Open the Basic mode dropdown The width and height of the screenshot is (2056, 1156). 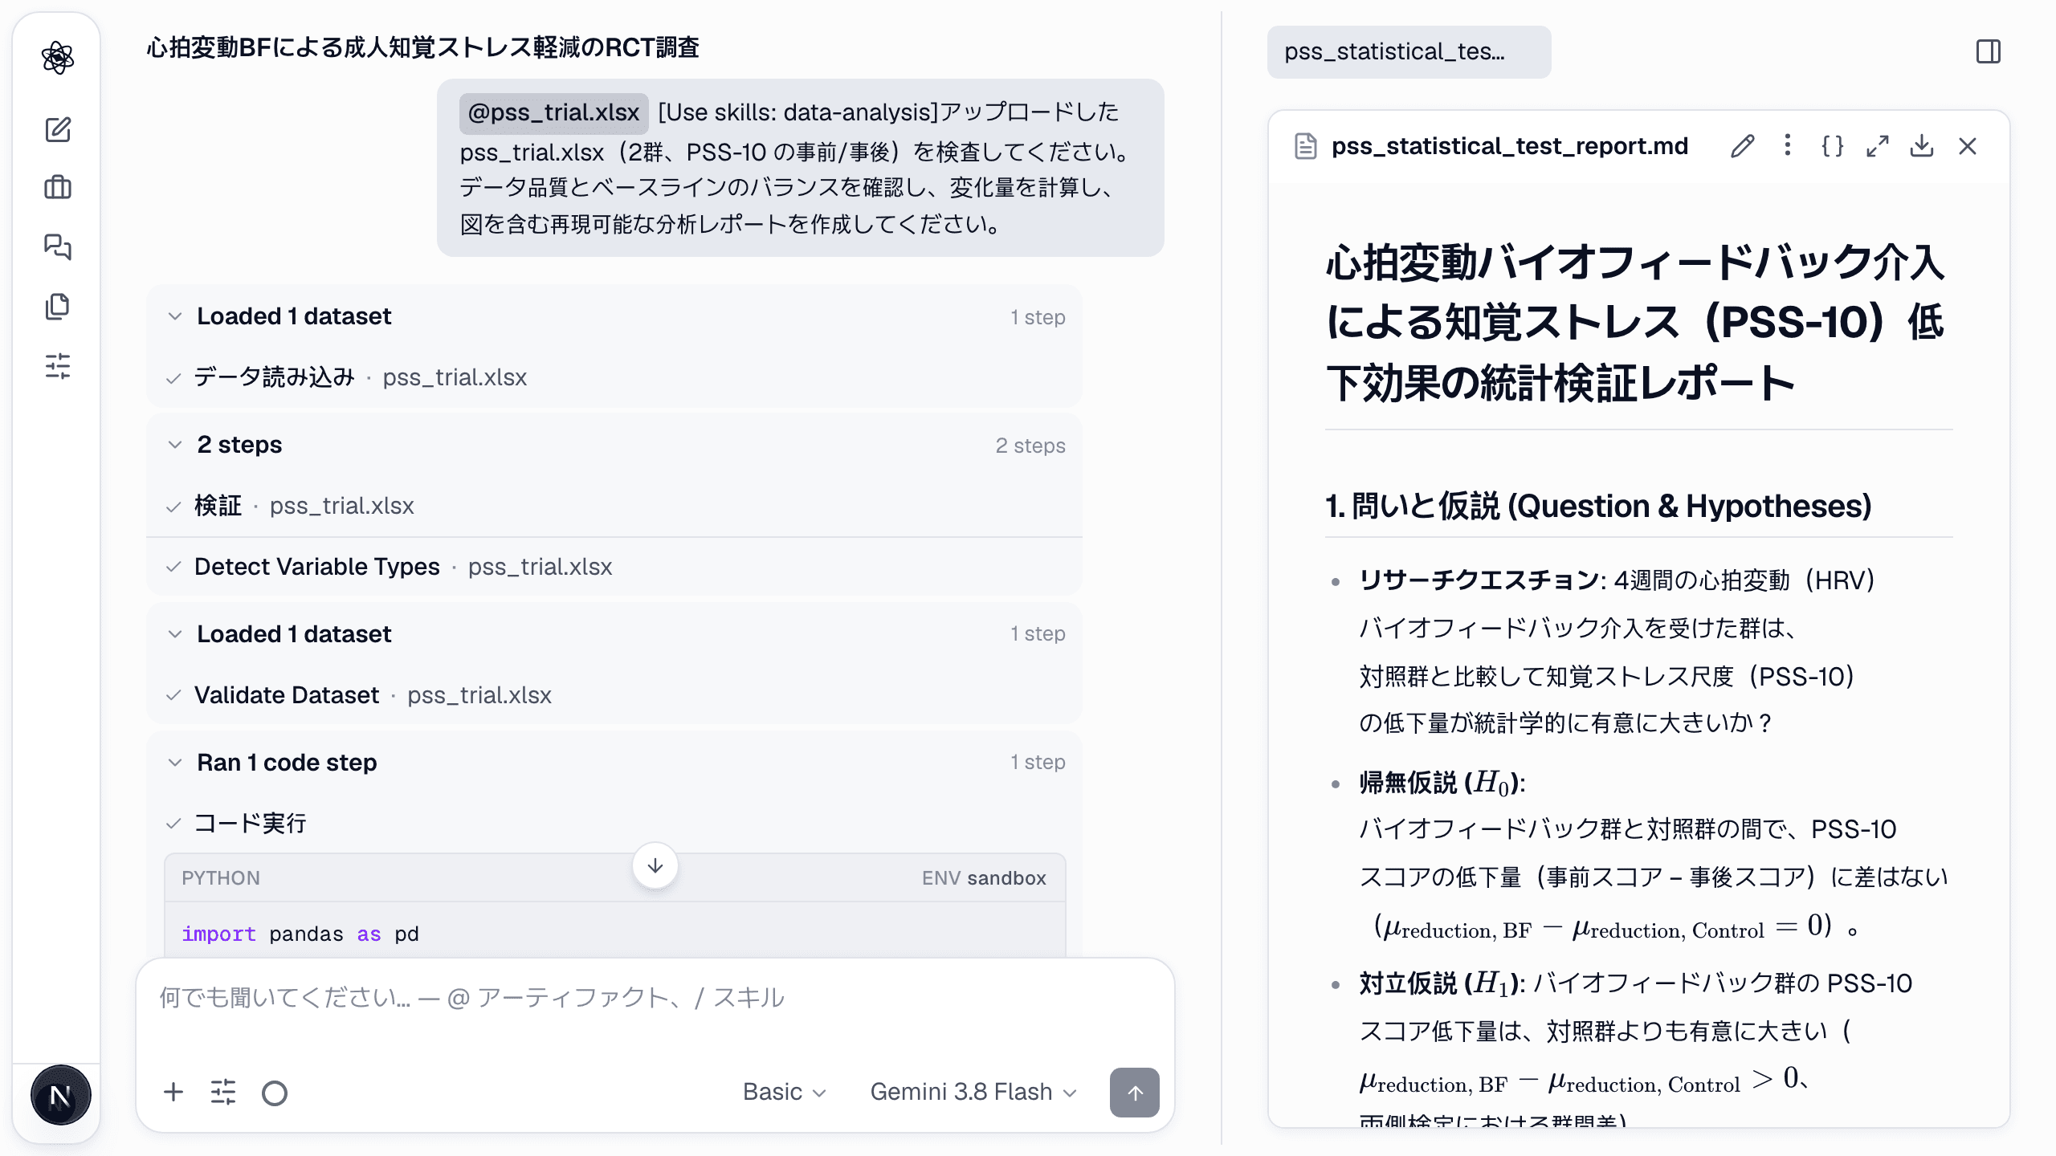point(784,1093)
